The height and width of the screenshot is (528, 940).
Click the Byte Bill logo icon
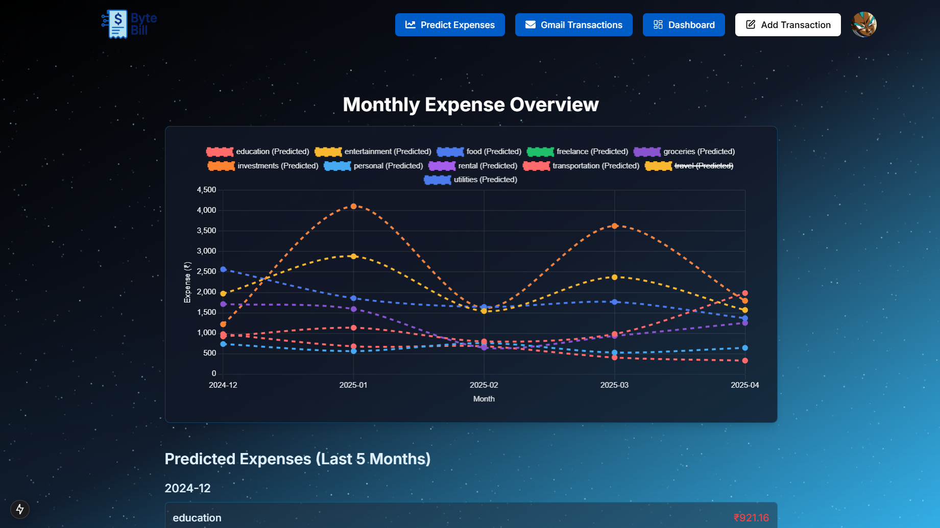point(117,24)
